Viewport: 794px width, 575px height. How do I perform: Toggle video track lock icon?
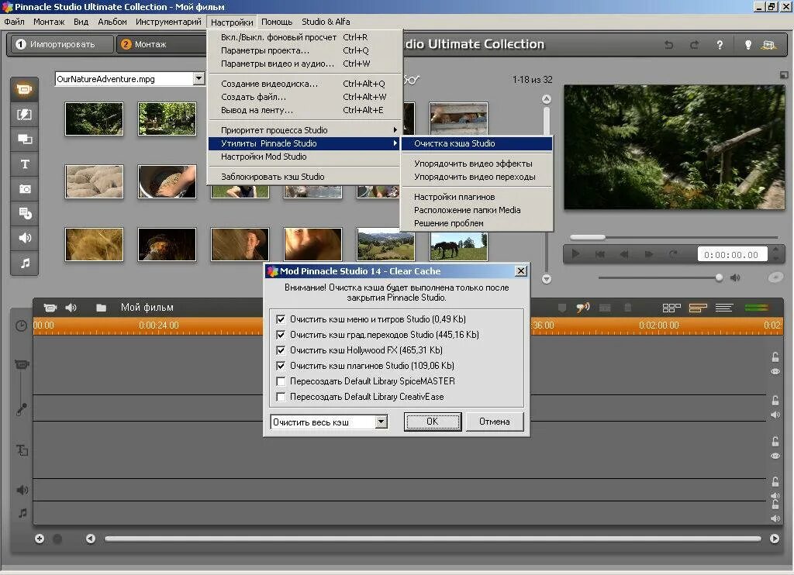(775, 357)
